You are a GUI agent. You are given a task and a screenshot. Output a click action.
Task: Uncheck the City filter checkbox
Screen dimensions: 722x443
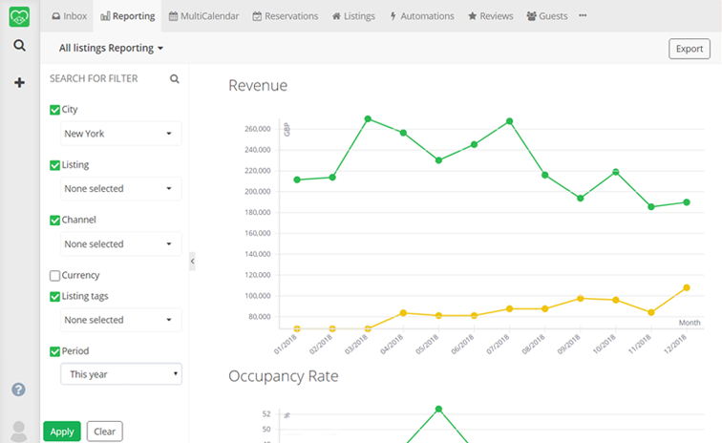54,110
